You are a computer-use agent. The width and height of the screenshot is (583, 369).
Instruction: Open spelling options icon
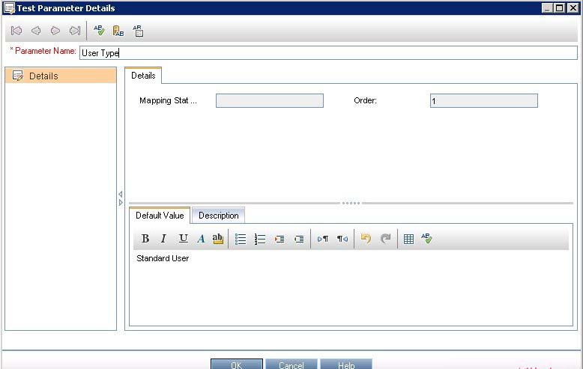(138, 31)
